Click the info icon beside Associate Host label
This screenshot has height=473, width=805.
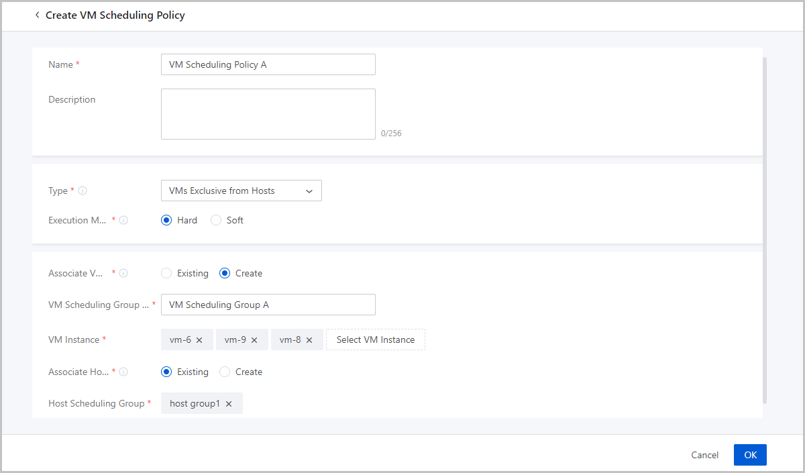(123, 372)
